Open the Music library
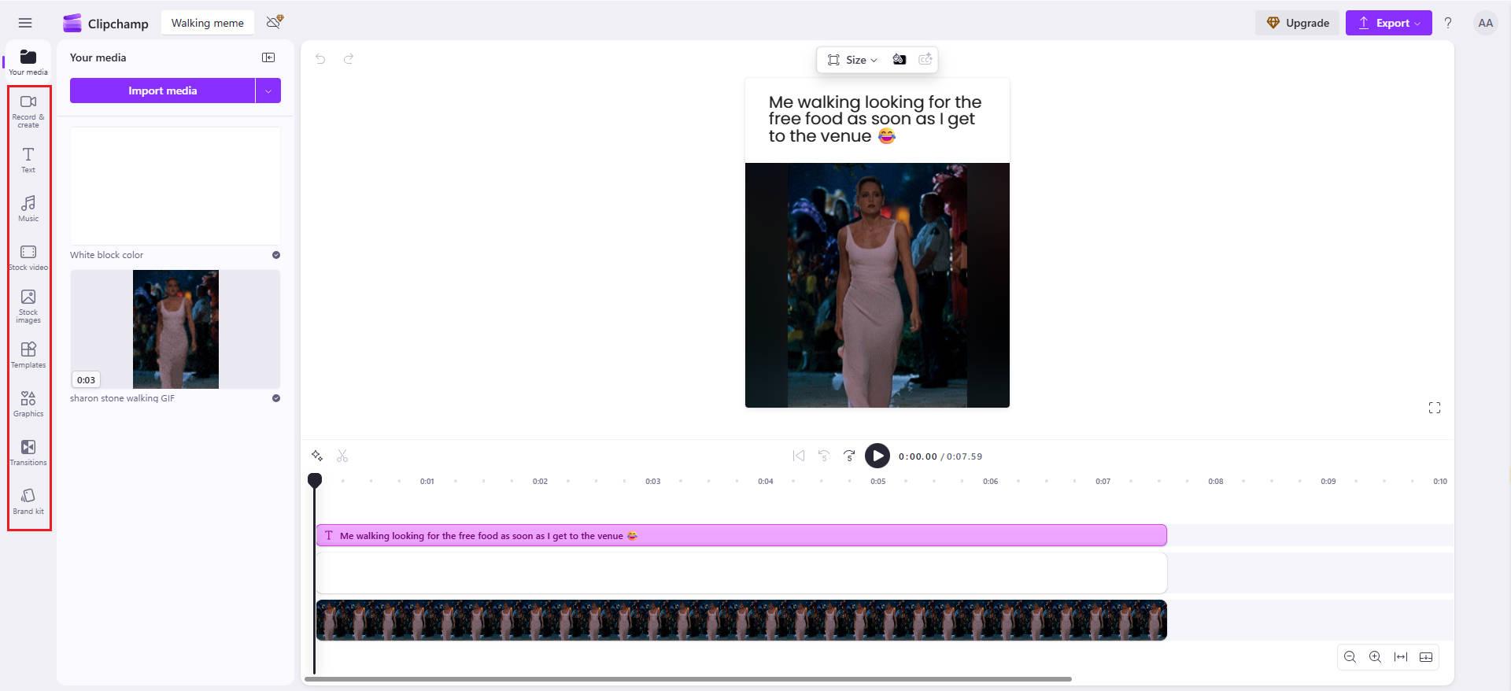 [28, 209]
